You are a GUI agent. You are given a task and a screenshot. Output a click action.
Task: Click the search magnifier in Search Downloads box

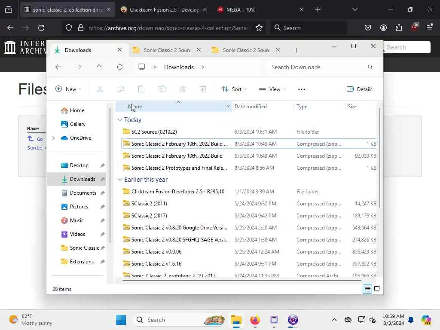coord(370,67)
